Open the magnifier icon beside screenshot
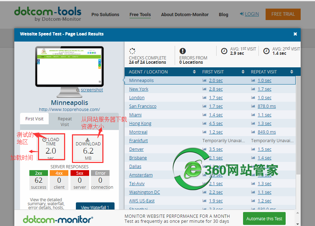The width and height of the screenshot is (315, 226). 78,90
